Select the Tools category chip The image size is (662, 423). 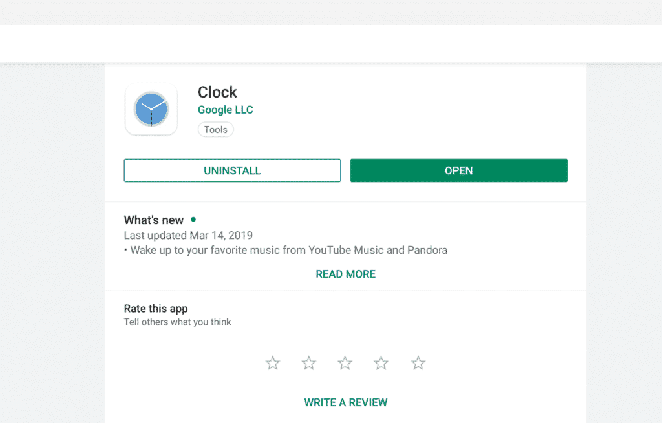[215, 129]
